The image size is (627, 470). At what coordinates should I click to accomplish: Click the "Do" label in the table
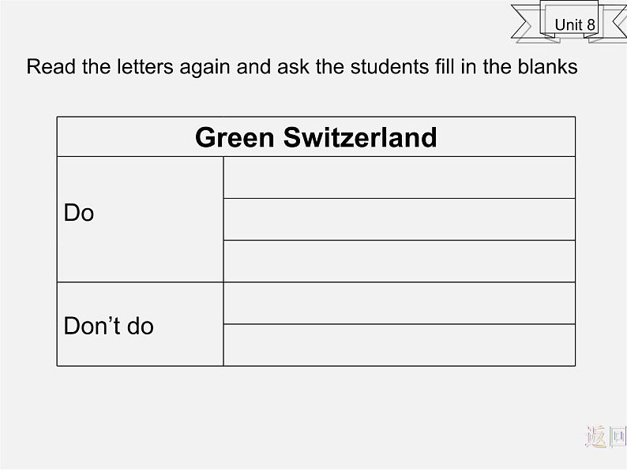click(x=79, y=213)
